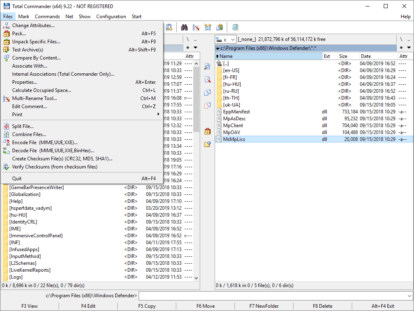Select Quit from the Files menu
Screen dimensions: 414x311
coord(82,179)
